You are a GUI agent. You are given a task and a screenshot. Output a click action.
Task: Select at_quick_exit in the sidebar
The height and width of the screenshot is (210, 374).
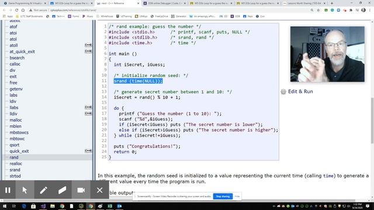(x=22, y=51)
